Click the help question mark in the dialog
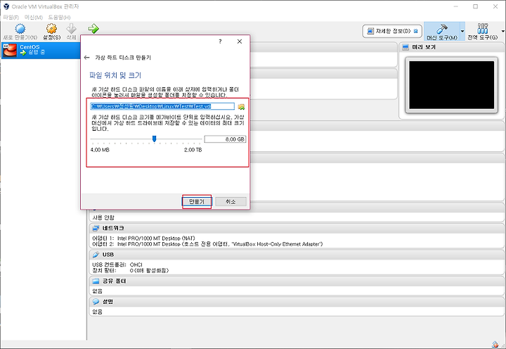Screen dimensions: 506x349 (x=220, y=42)
